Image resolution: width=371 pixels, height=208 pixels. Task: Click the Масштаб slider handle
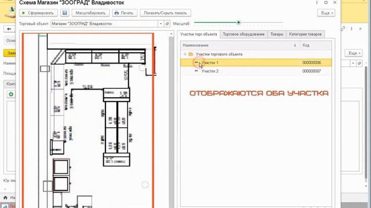(238, 23)
